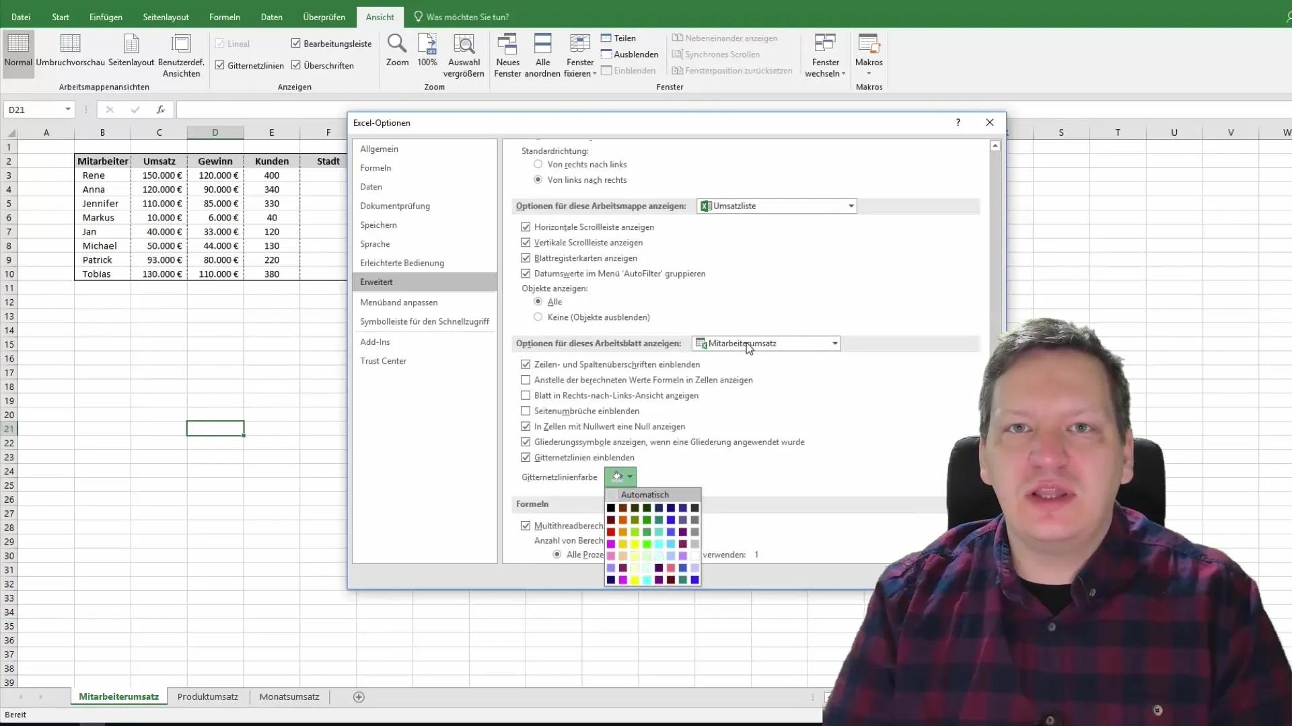This screenshot has width=1292, height=726.
Task: Open the Umsatzliste workbook dropdown
Action: coord(851,206)
